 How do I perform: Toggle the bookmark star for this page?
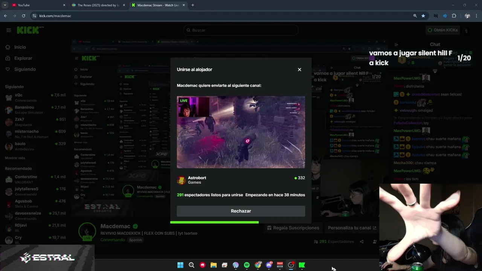[x=423, y=16]
